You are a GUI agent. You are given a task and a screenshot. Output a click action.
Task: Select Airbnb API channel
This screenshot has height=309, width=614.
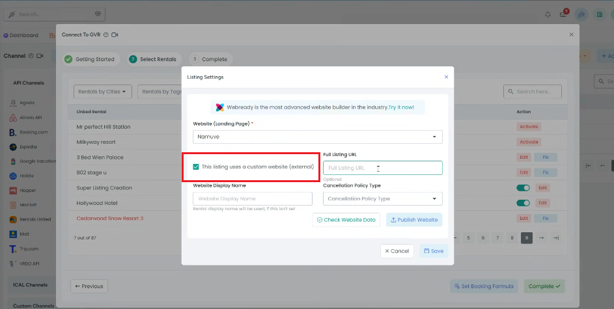click(25, 118)
